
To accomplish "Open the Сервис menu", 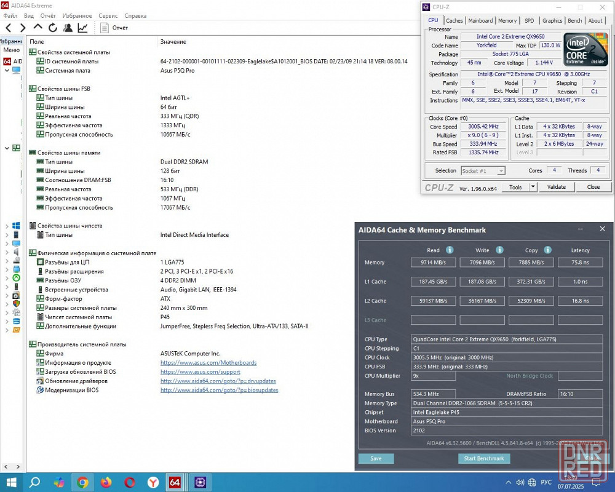I will tap(108, 16).
